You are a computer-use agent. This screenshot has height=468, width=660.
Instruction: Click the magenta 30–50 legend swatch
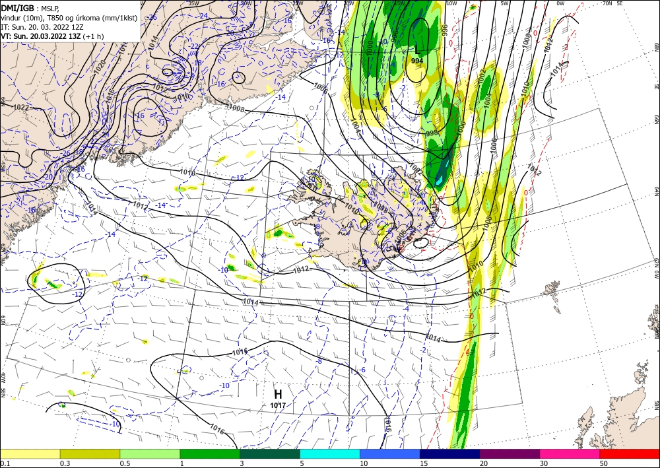[x=570, y=453]
